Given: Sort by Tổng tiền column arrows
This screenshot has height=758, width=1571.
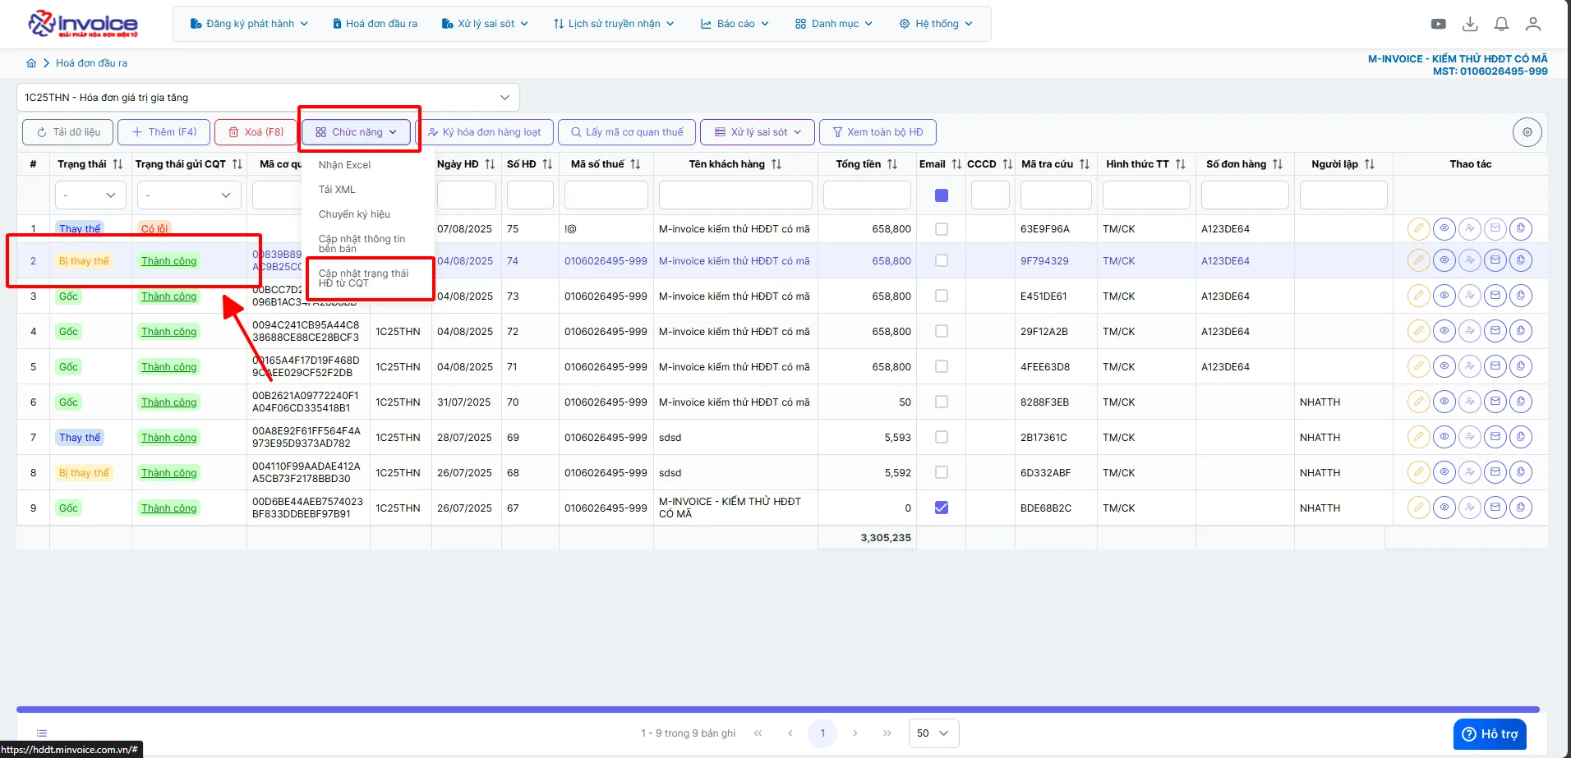Looking at the screenshot, I should coord(892,164).
